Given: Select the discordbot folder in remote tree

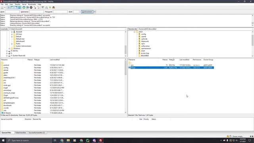Looking at the screenshot, I should [144, 56].
